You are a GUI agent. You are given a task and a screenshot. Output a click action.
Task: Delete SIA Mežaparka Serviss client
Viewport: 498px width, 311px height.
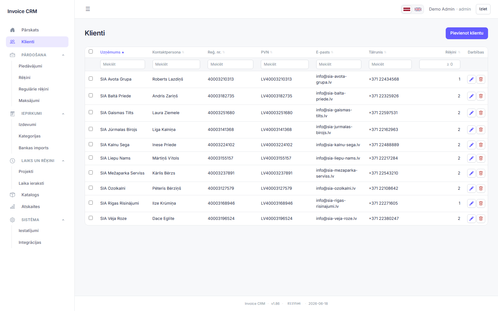481,173
